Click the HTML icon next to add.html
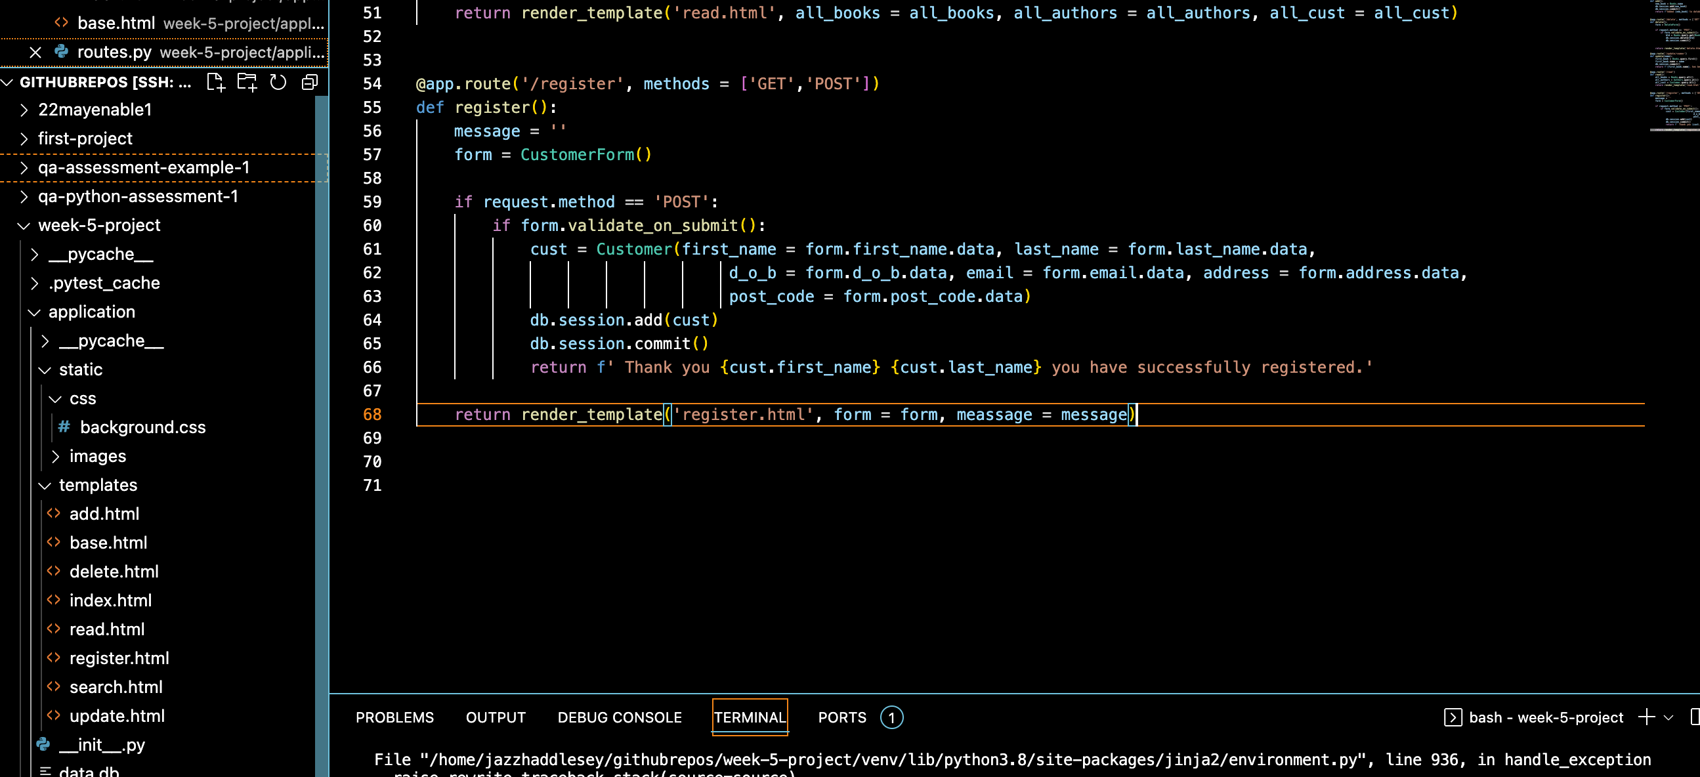Image resolution: width=1700 pixels, height=777 pixels. click(53, 513)
